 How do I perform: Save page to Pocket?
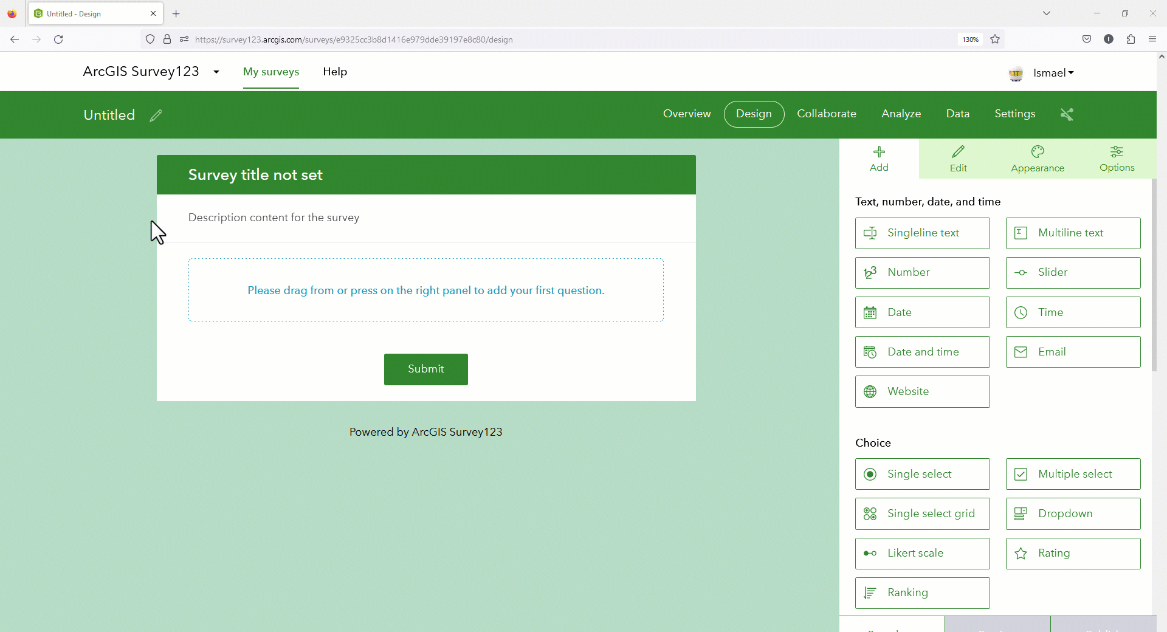(x=1087, y=39)
